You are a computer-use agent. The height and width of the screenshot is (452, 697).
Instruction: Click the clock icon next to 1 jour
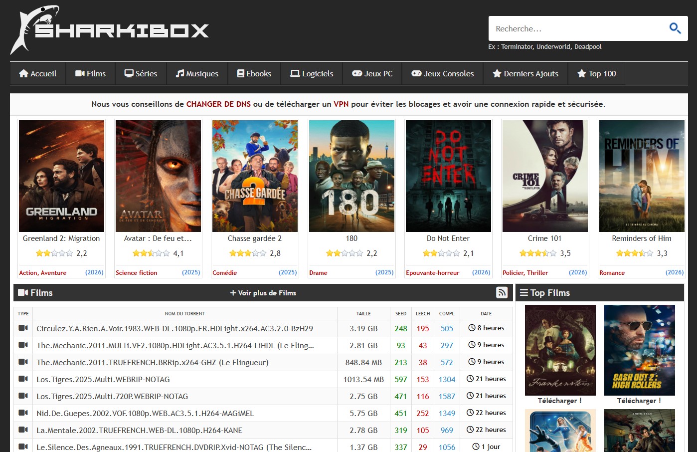476,447
